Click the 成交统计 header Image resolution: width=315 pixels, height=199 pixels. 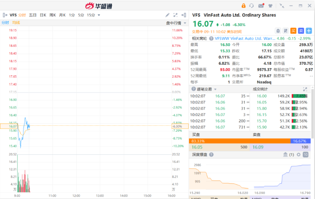(x=260, y=89)
